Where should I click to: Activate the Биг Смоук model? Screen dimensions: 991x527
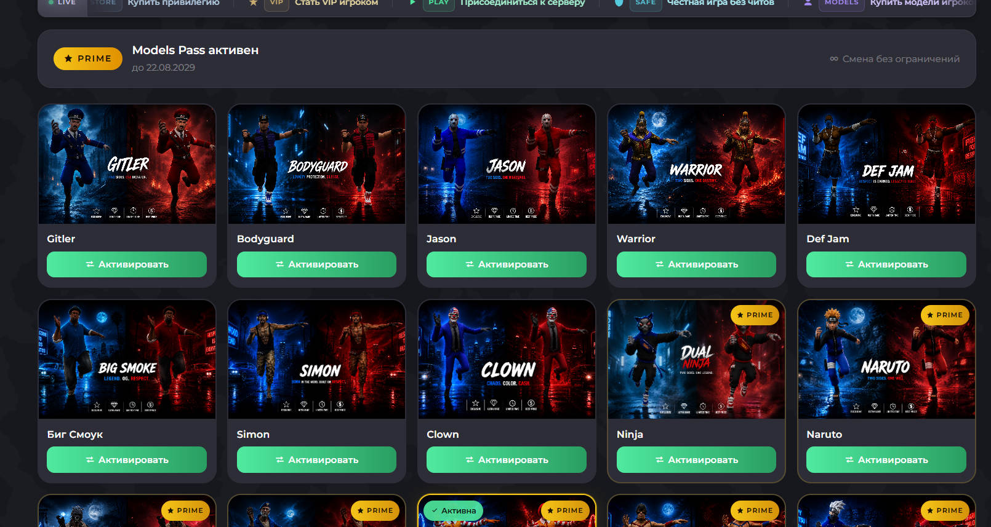coord(127,460)
